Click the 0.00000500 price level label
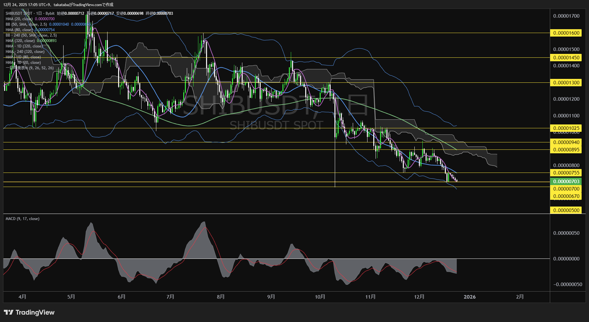 [566, 210]
